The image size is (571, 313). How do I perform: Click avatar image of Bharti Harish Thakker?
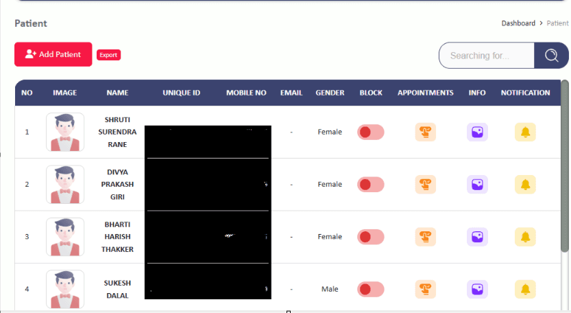tap(65, 237)
